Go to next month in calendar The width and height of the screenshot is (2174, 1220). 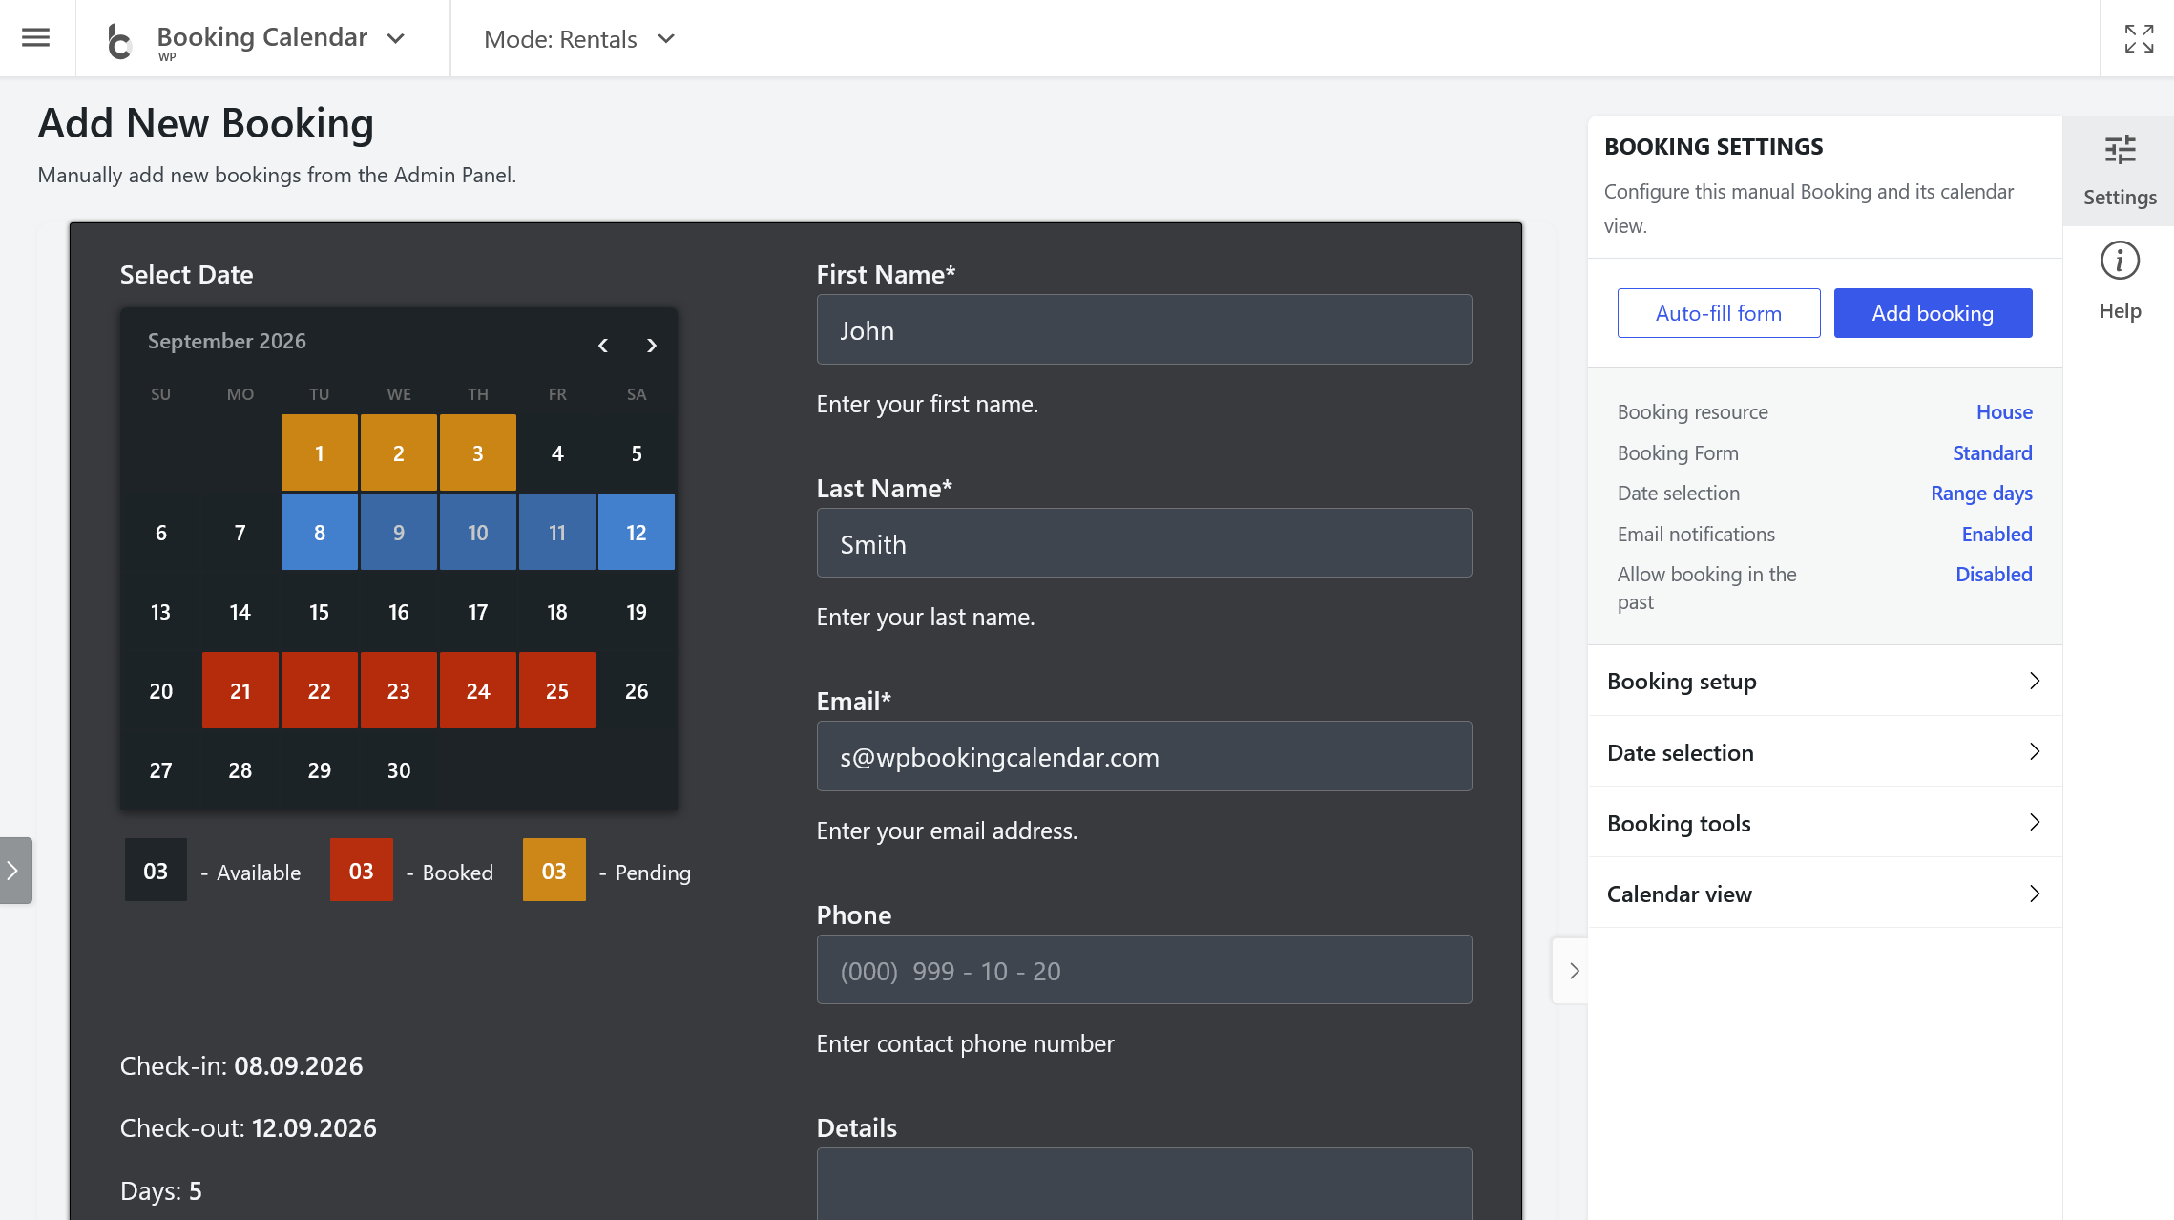[x=652, y=346]
